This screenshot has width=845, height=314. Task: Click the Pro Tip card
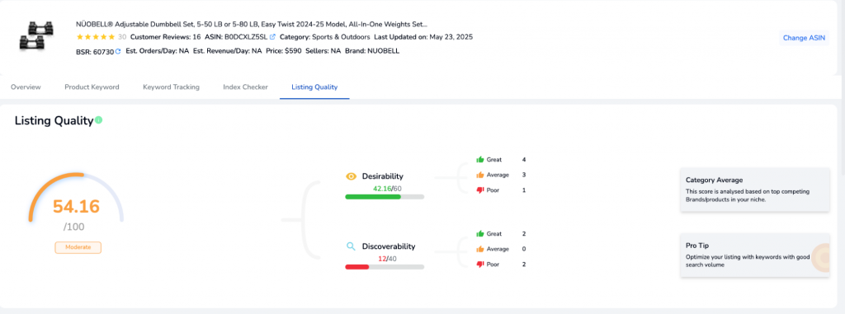pos(754,255)
